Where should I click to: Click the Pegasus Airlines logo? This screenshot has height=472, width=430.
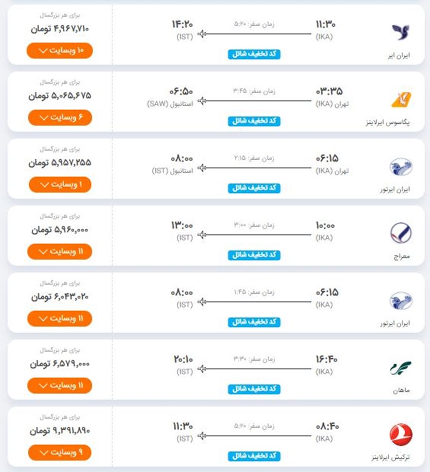tap(401, 99)
